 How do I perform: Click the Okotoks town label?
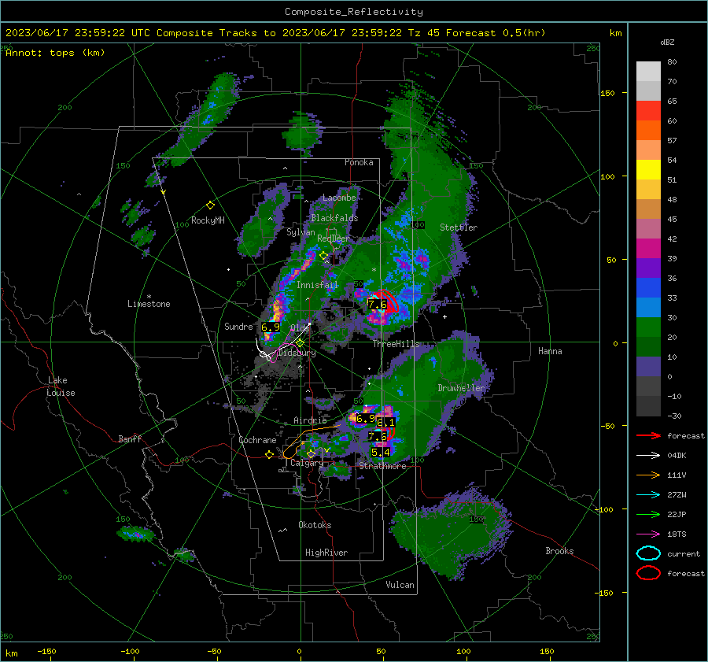(x=315, y=525)
